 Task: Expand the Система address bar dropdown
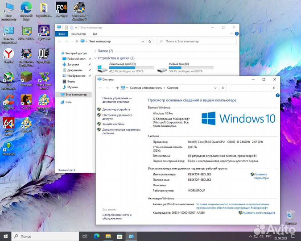point(215,88)
